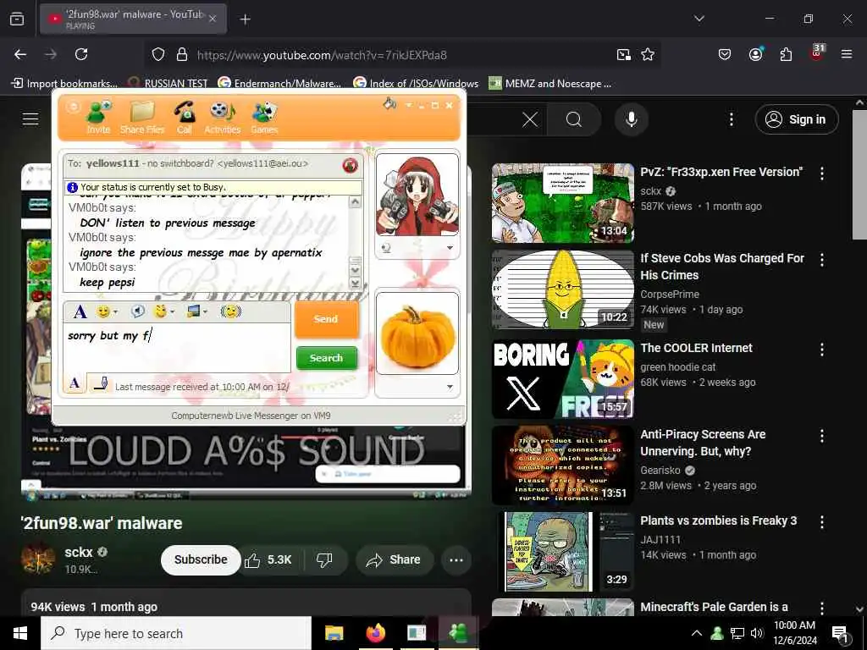Switch to text input mode tab
The width and height of the screenshot is (867, 650).
(x=75, y=383)
